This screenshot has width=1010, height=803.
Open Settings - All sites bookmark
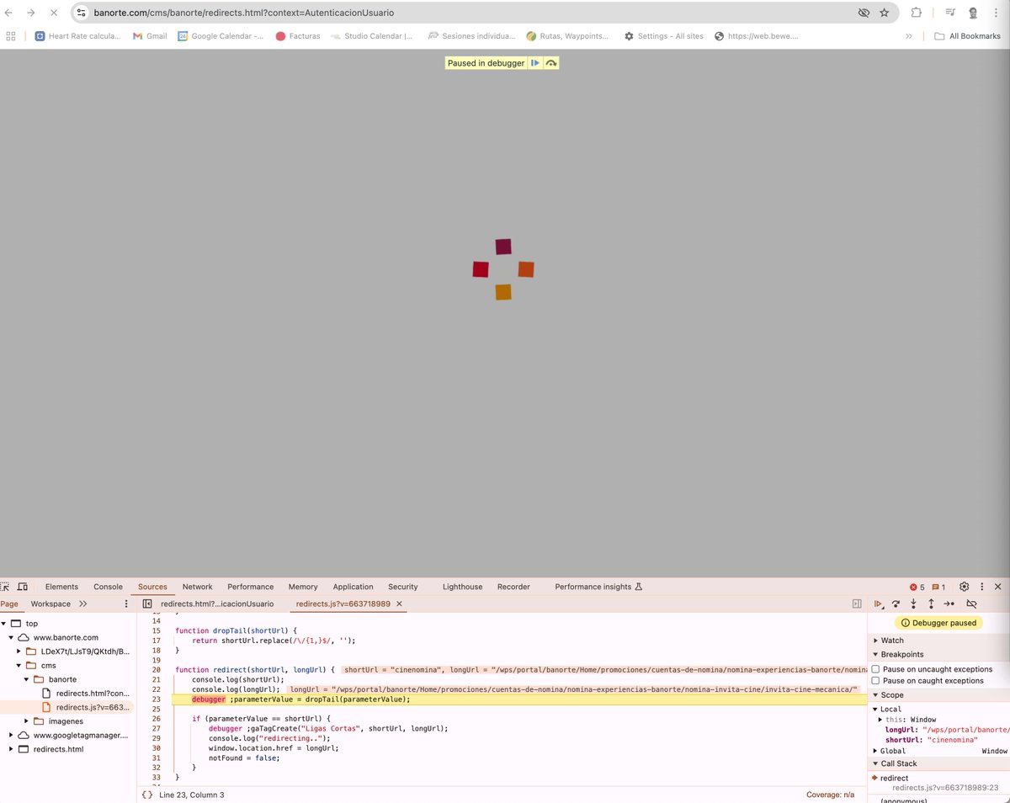tap(663, 36)
